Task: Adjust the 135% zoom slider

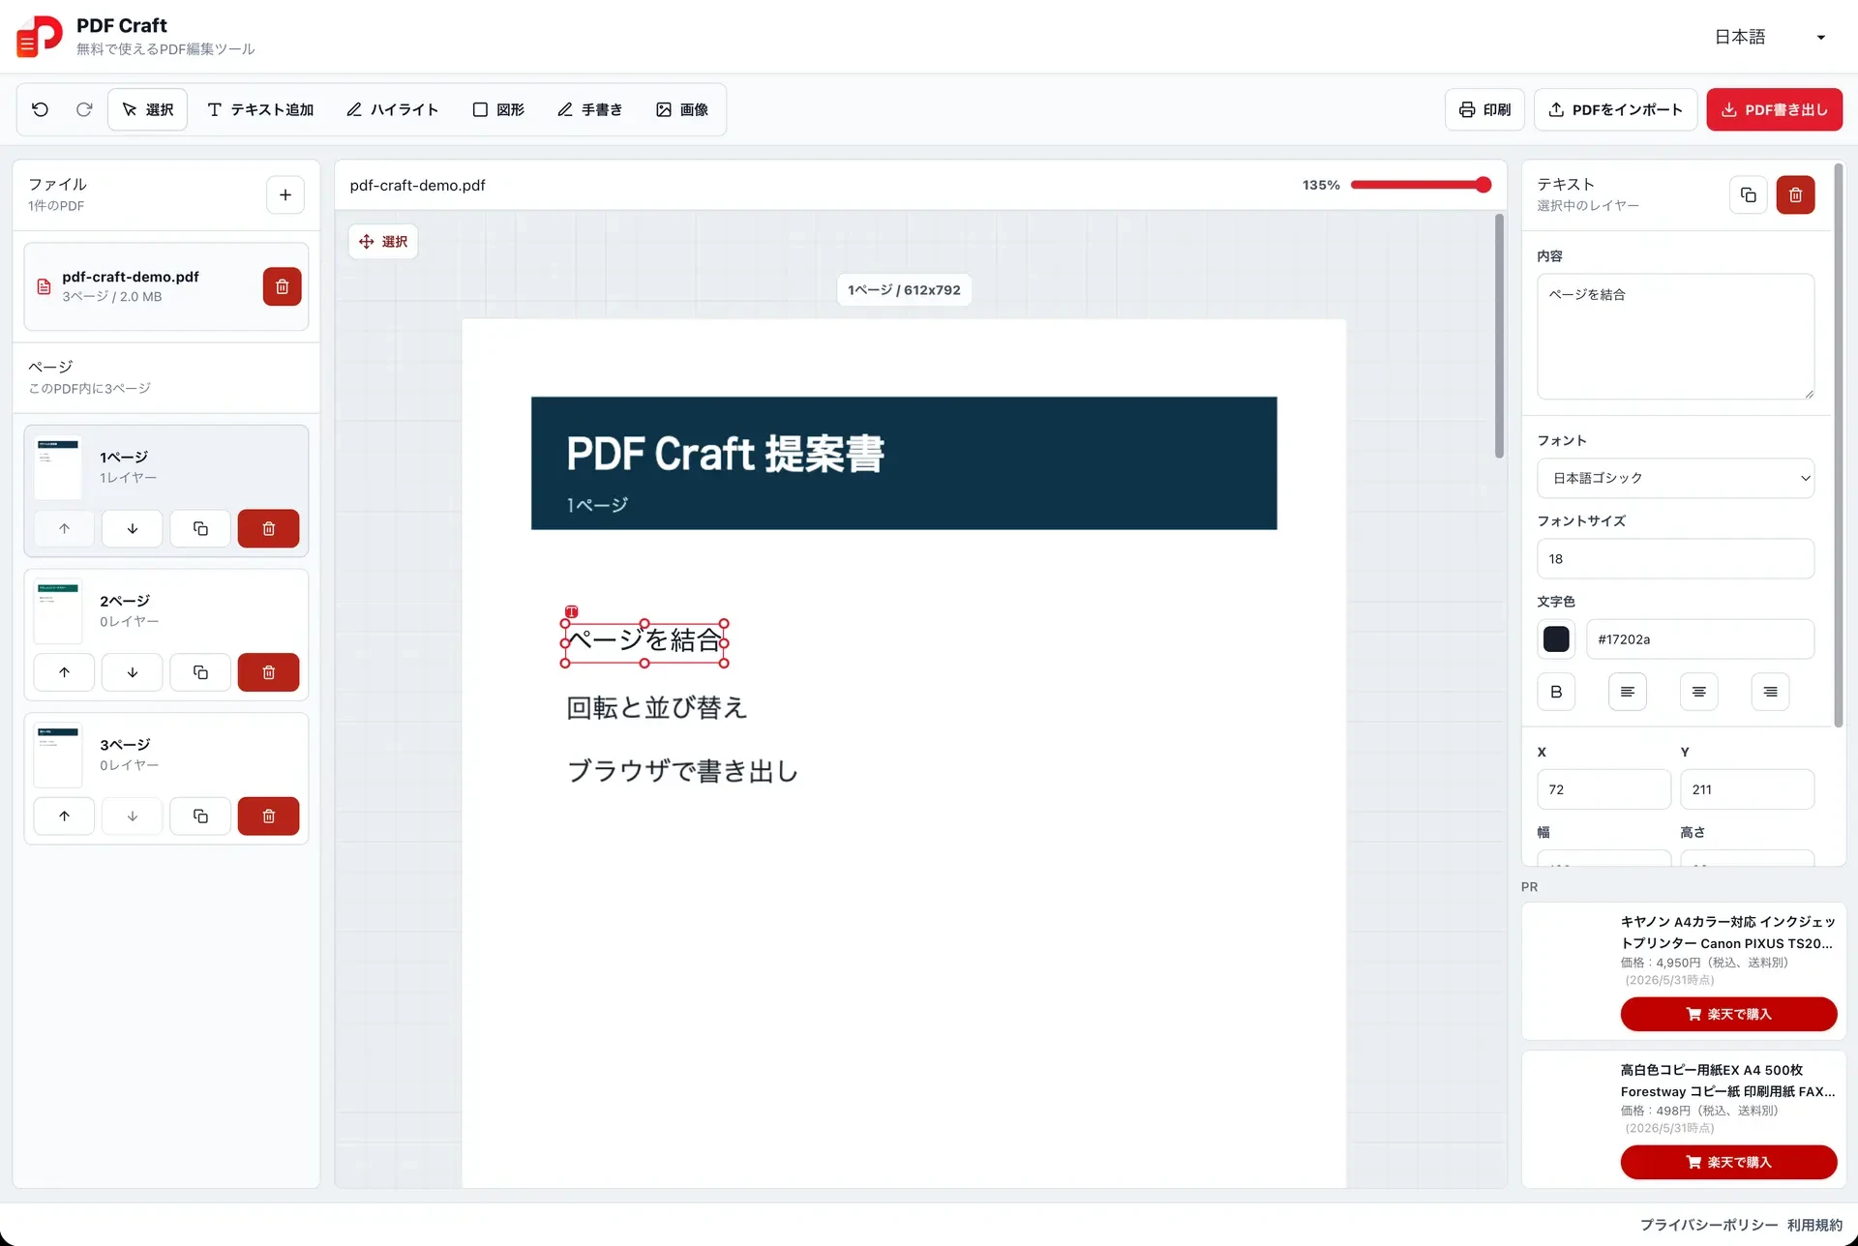Action: pyautogui.click(x=1421, y=185)
